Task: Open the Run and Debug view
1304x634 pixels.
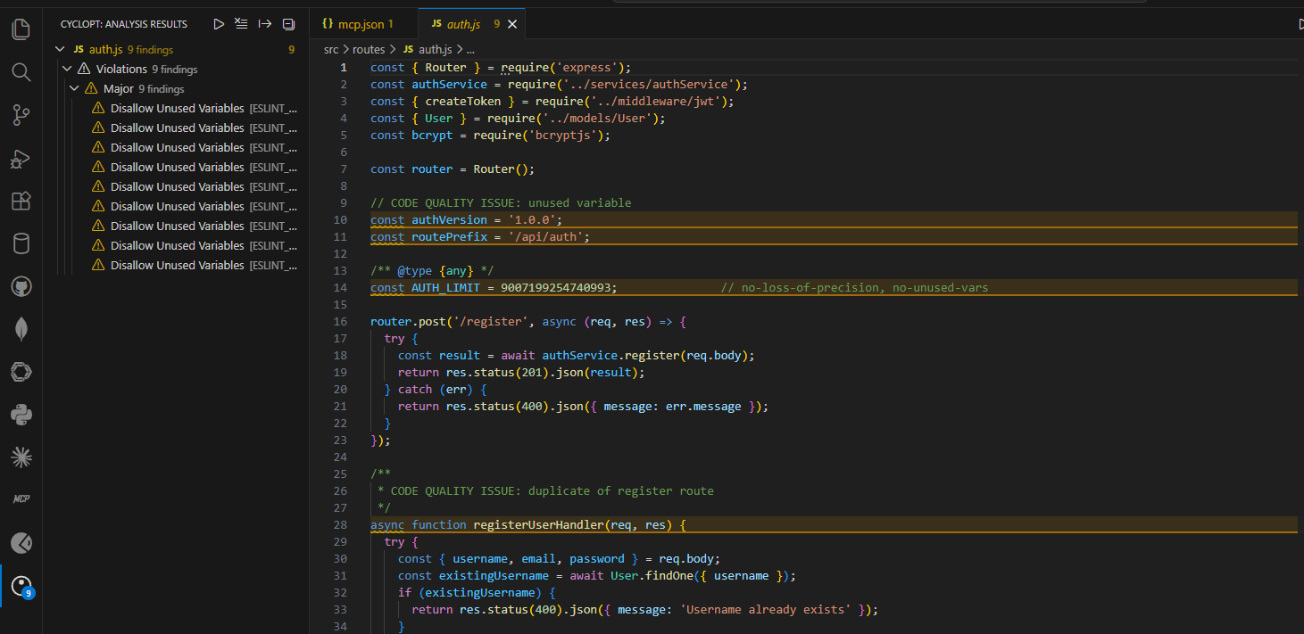Action: click(x=21, y=159)
